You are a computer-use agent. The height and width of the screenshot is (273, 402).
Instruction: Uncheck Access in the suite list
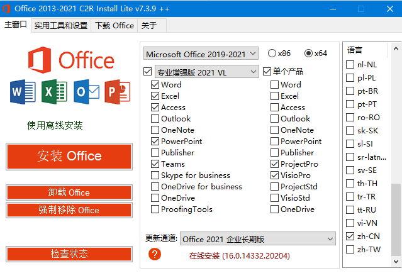click(x=155, y=107)
